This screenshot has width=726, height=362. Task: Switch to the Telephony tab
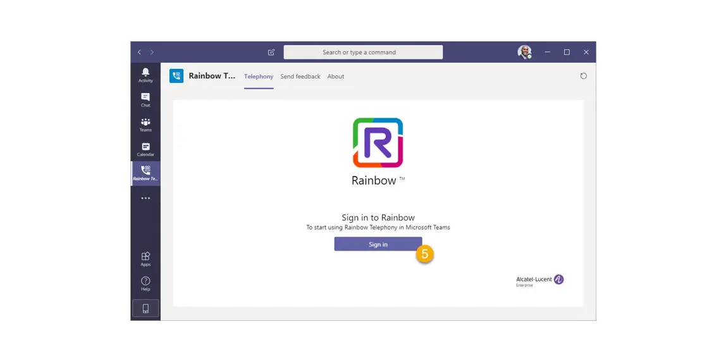pos(259,77)
